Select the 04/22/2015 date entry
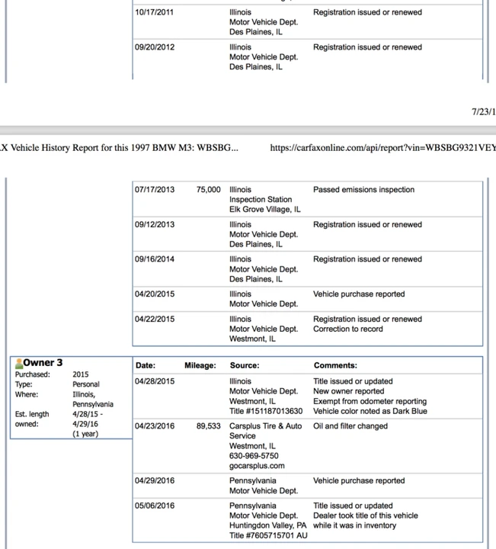Viewport: 496px width, 549px height. coord(154,319)
